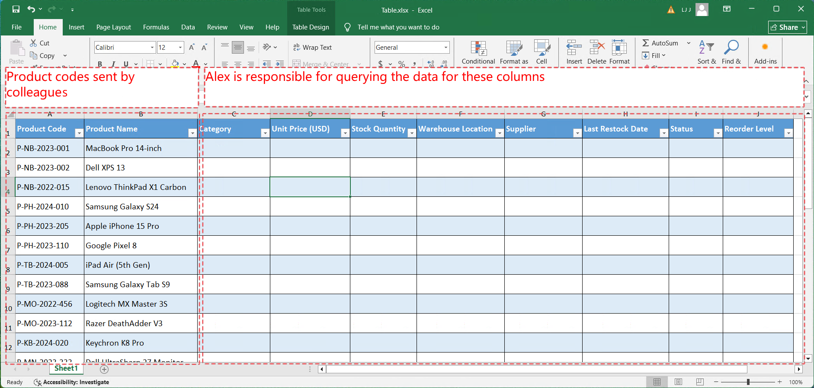Click the Ribbon Display Options icon

[727, 9]
